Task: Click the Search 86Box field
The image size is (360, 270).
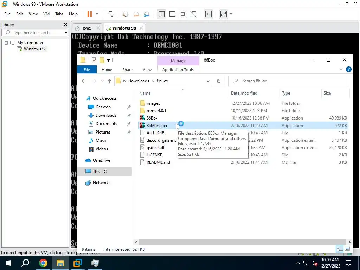Action: (288, 81)
